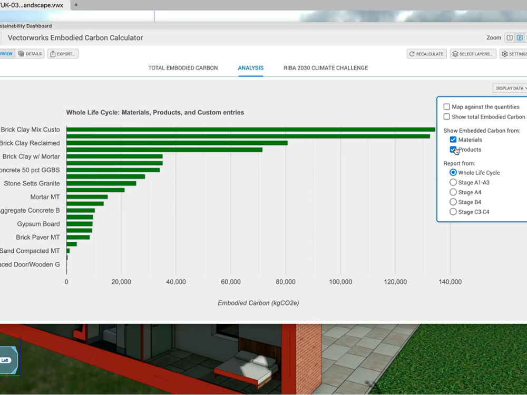Click the Recalculate button
The height and width of the screenshot is (395, 527).
click(x=427, y=54)
